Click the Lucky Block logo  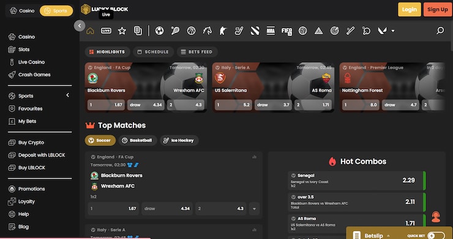[x=104, y=9]
